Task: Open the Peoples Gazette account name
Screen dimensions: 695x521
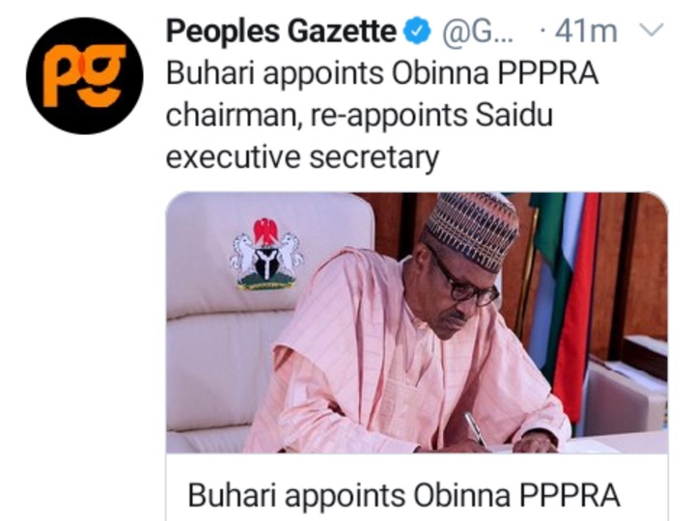Action: coord(281,32)
